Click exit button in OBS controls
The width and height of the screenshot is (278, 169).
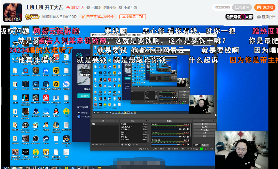[x=205, y=136]
